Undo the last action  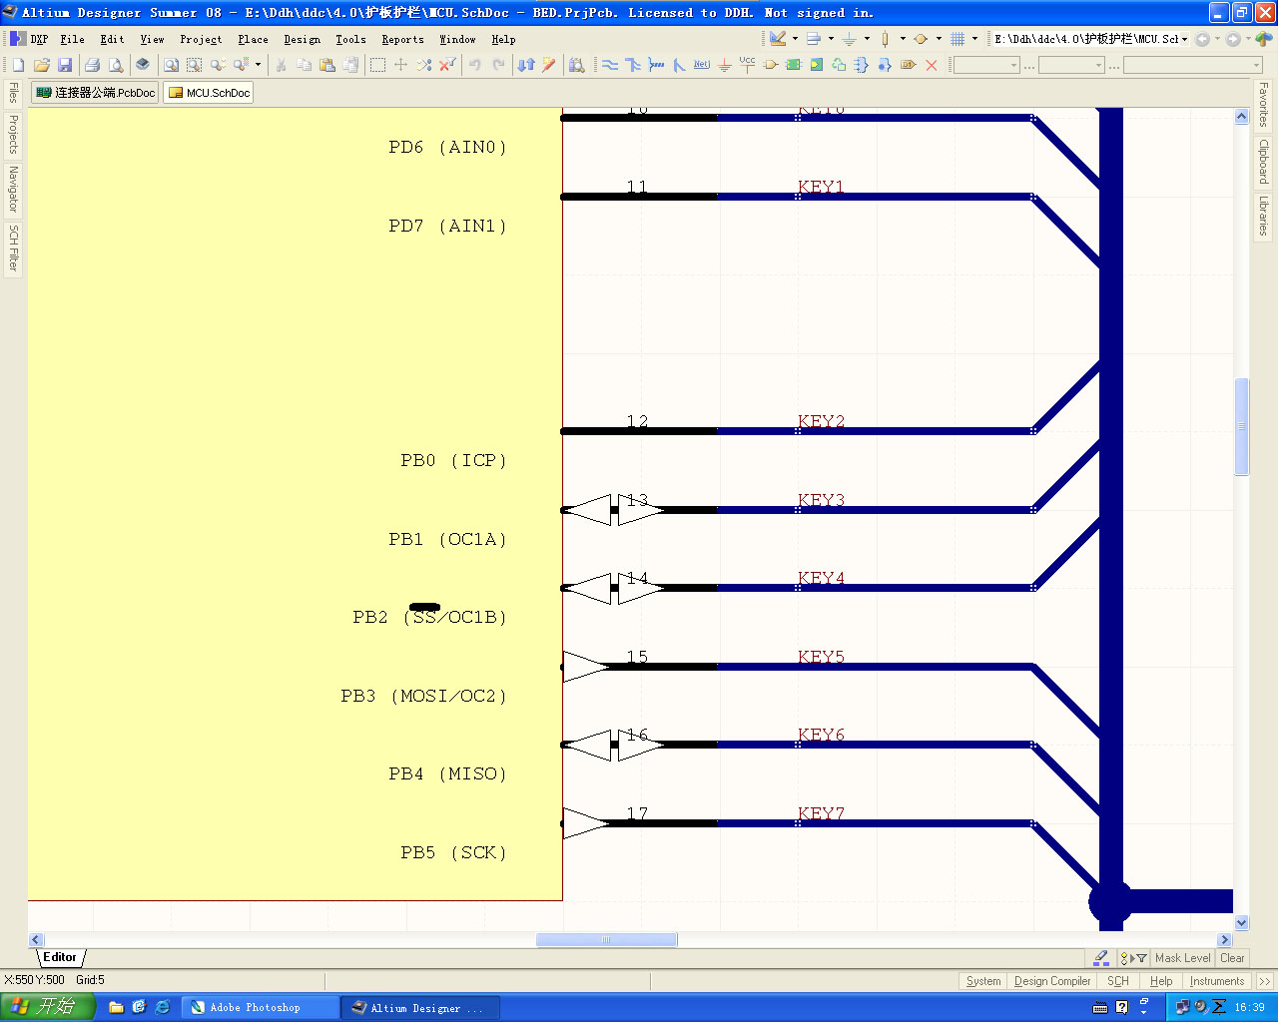click(474, 65)
